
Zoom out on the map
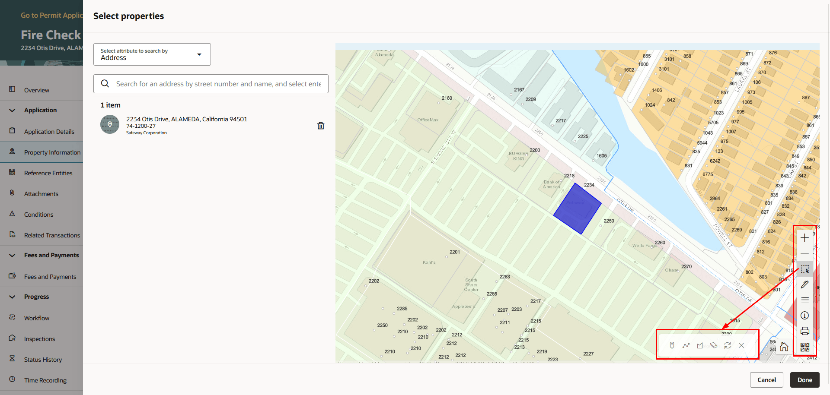pyautogui.click(x=805, y=253)
